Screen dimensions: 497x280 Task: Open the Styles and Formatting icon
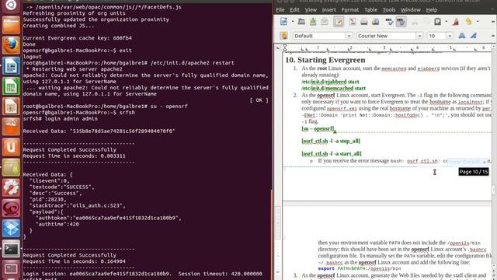coord(283,36)
